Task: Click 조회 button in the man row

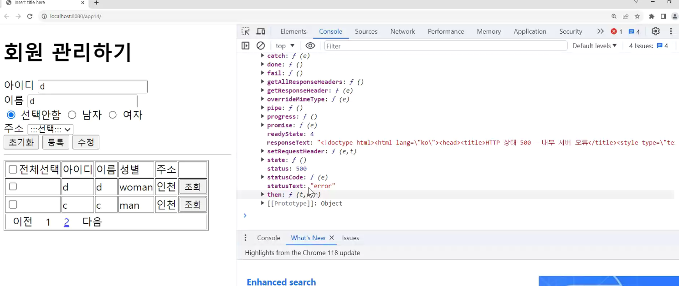Action: (193, 205)
